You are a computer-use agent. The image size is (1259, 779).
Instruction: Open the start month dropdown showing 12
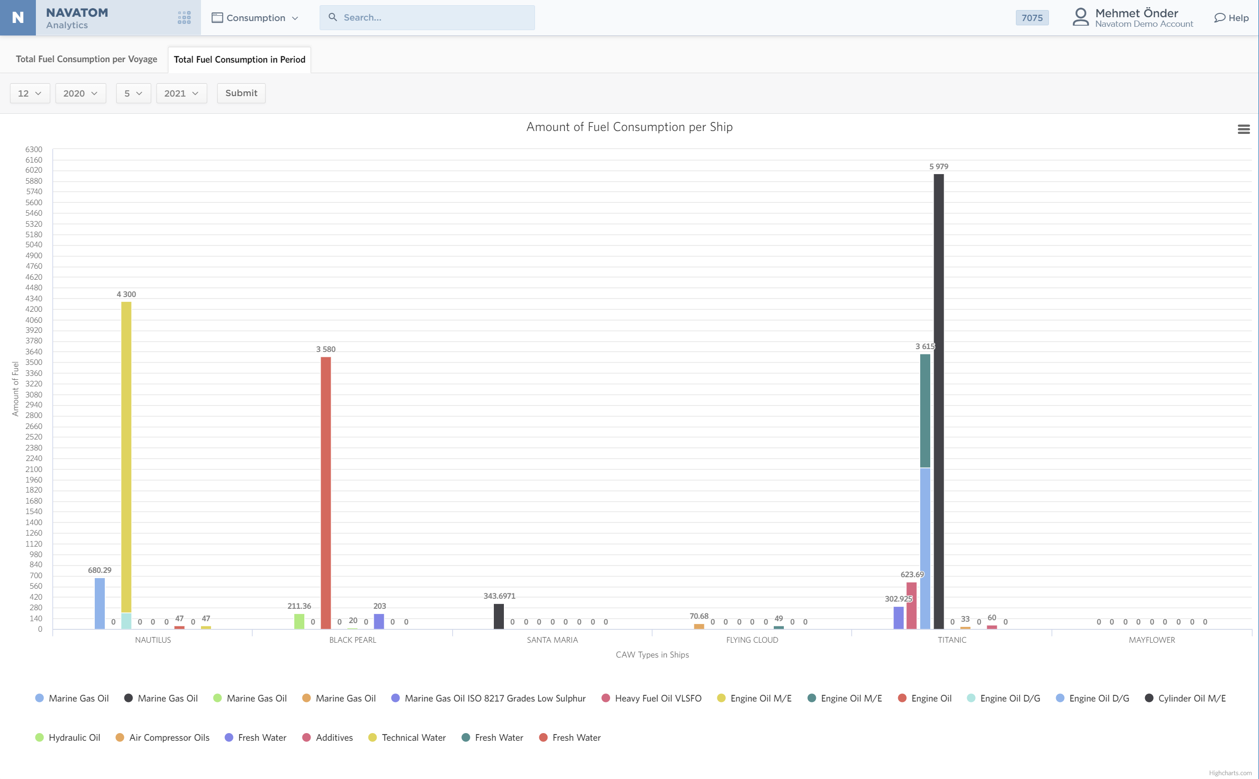(x=29, y=93)
